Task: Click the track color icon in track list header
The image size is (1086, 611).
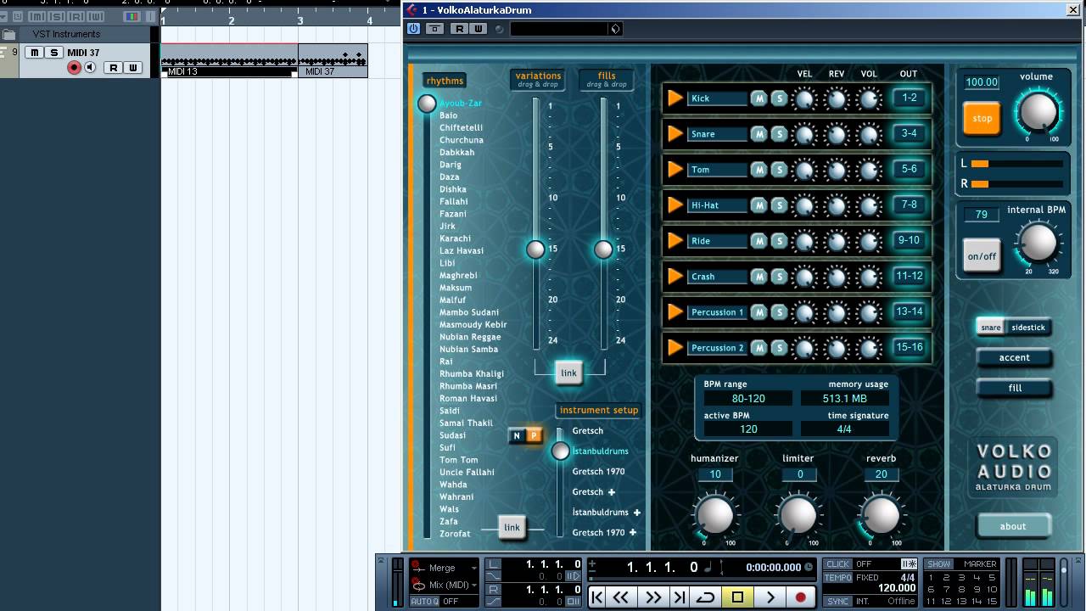Action: coord(132,17)
